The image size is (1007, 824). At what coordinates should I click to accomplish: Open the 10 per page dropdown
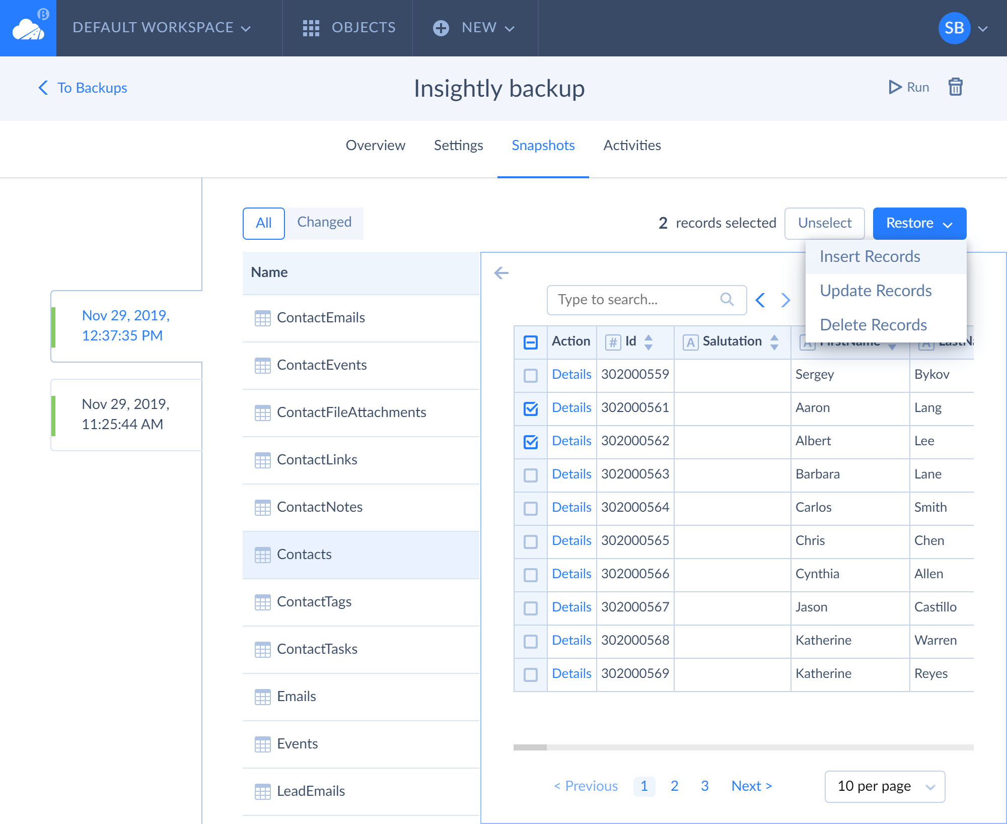[885, 786]
